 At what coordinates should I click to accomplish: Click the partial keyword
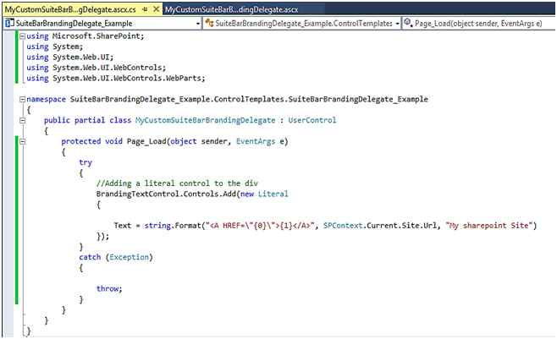pyautogui.click(x=90, y=120)
